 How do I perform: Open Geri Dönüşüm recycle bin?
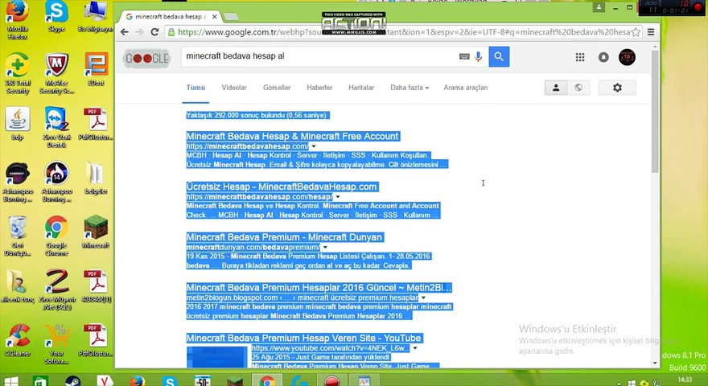(x=18, y=236)
